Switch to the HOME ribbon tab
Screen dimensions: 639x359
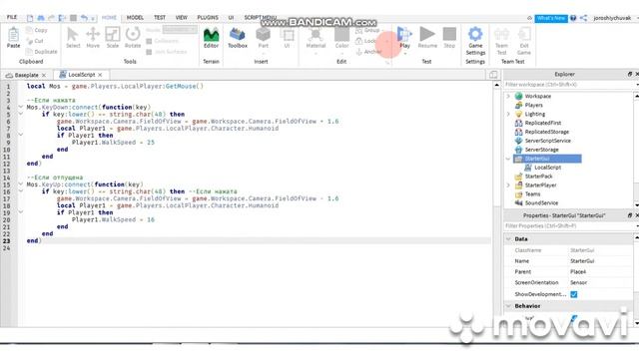click(x=109, y=18)
